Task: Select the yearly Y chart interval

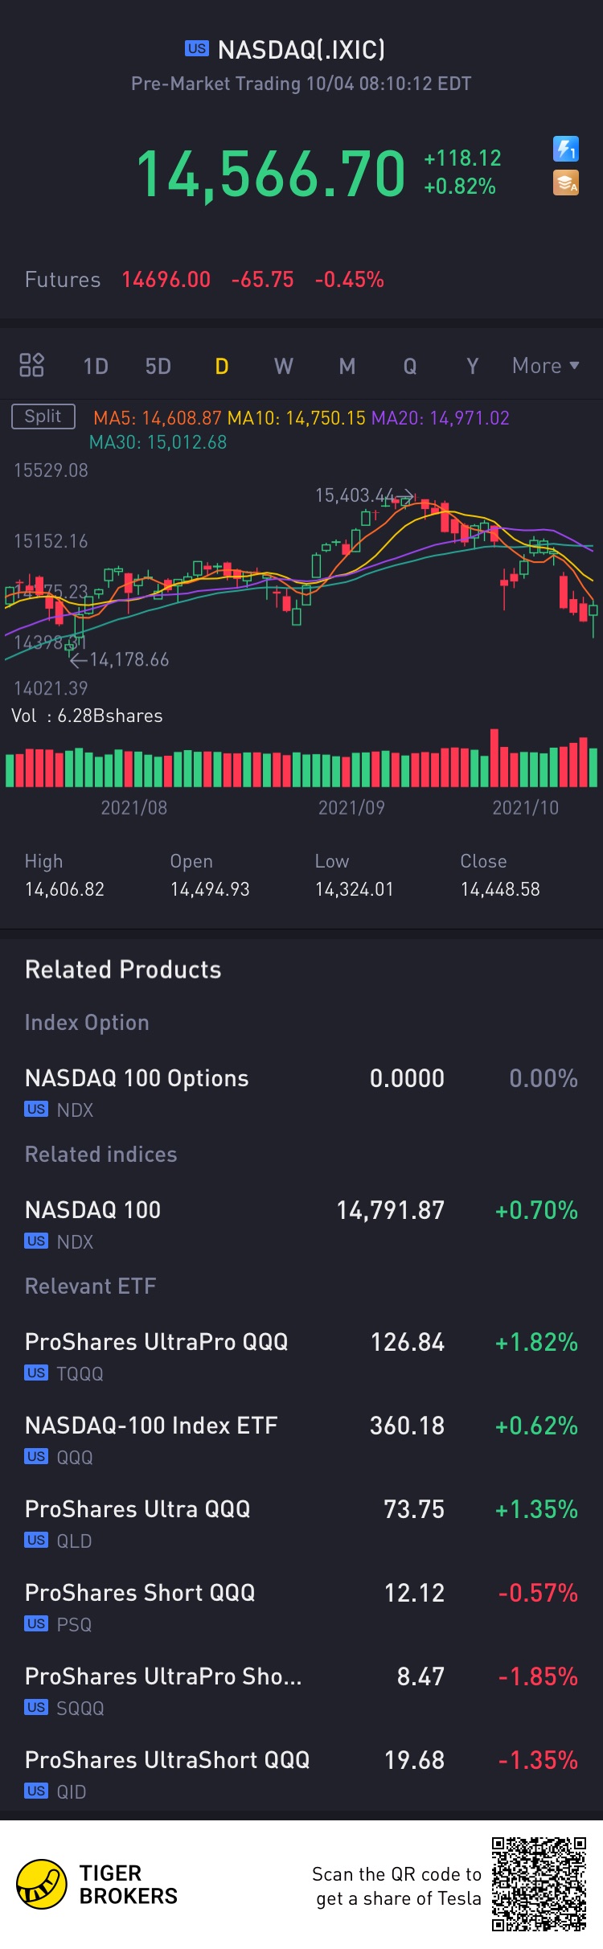Action: (473, 367)
